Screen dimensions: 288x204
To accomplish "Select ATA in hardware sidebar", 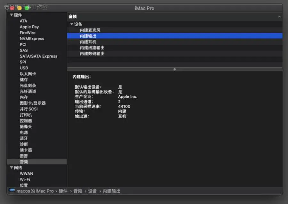I will pyautogui.click(x=23, y=21).
